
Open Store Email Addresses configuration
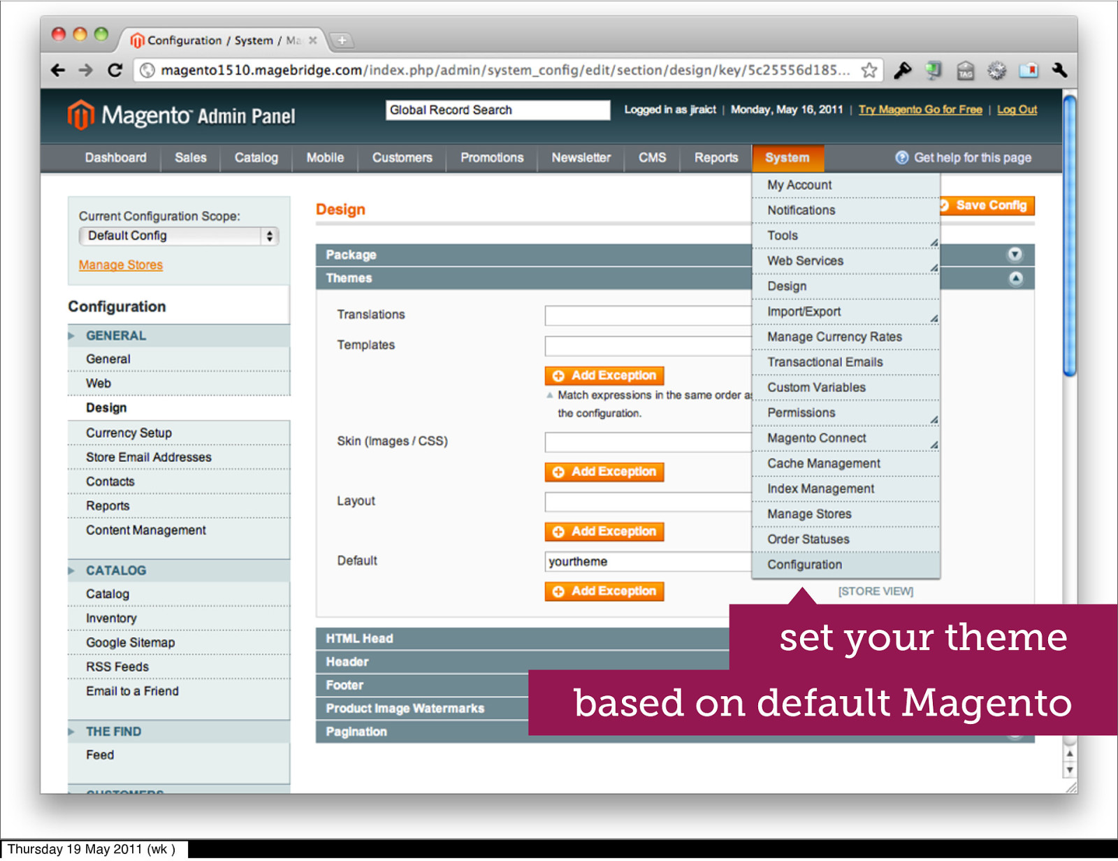click(178, 457)
